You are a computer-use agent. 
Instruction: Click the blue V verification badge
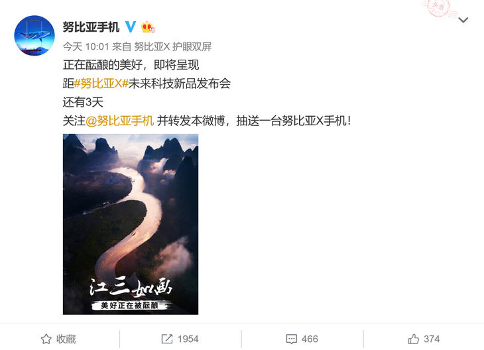131,27
